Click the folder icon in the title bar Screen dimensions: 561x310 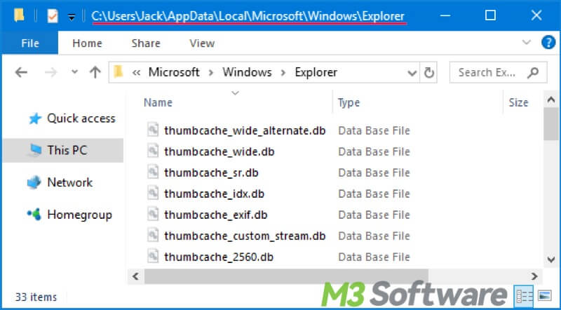19,15
